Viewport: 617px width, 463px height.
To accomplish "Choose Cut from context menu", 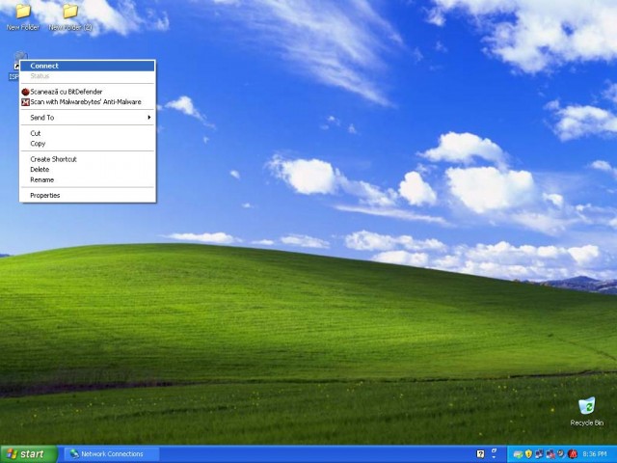I will (x=88, y=133).
